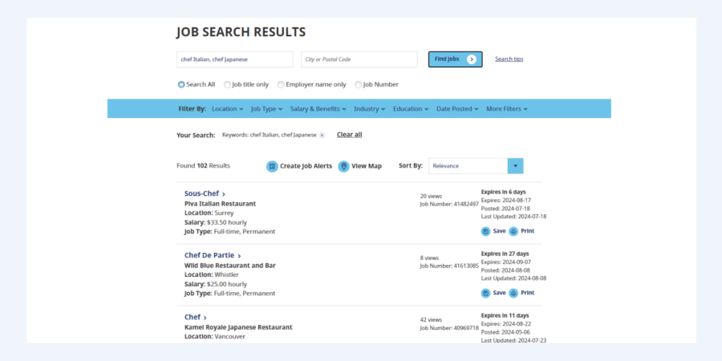722x361 pixels.
Task: Choose the Job title only radio option
Action: (x=227, y=84)
